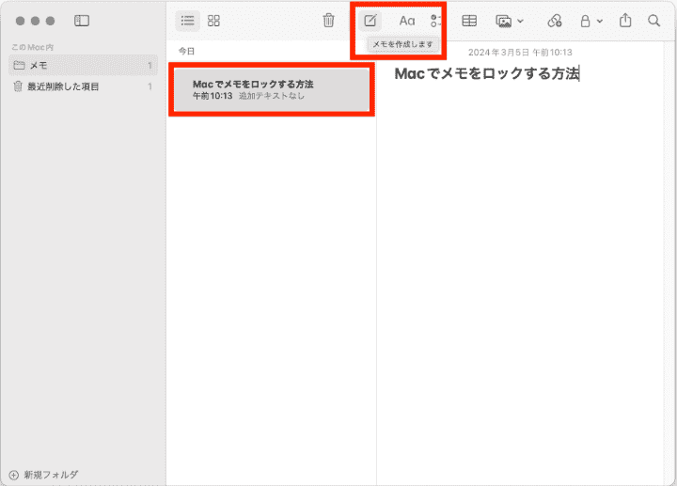Insert a table into the note

(469, 21)
